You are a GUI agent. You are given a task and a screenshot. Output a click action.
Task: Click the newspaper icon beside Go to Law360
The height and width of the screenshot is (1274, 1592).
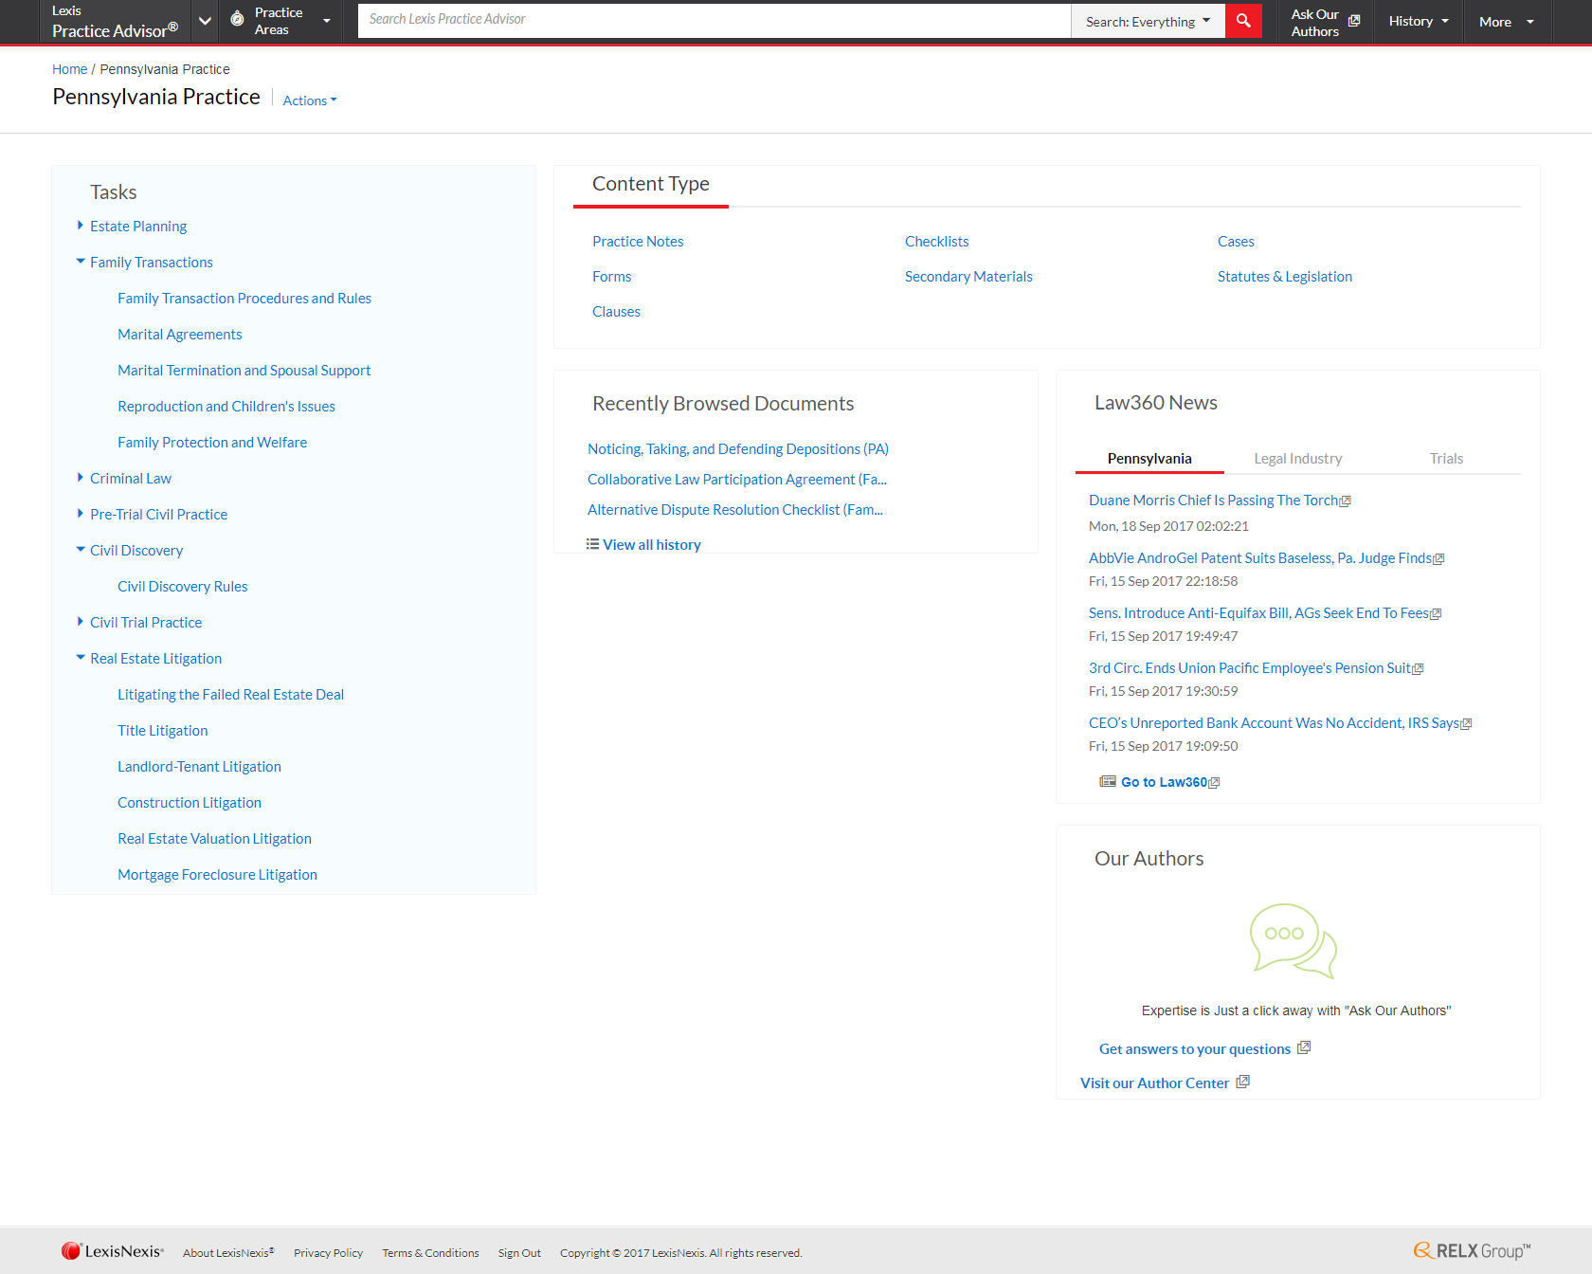coord(1107,781)
